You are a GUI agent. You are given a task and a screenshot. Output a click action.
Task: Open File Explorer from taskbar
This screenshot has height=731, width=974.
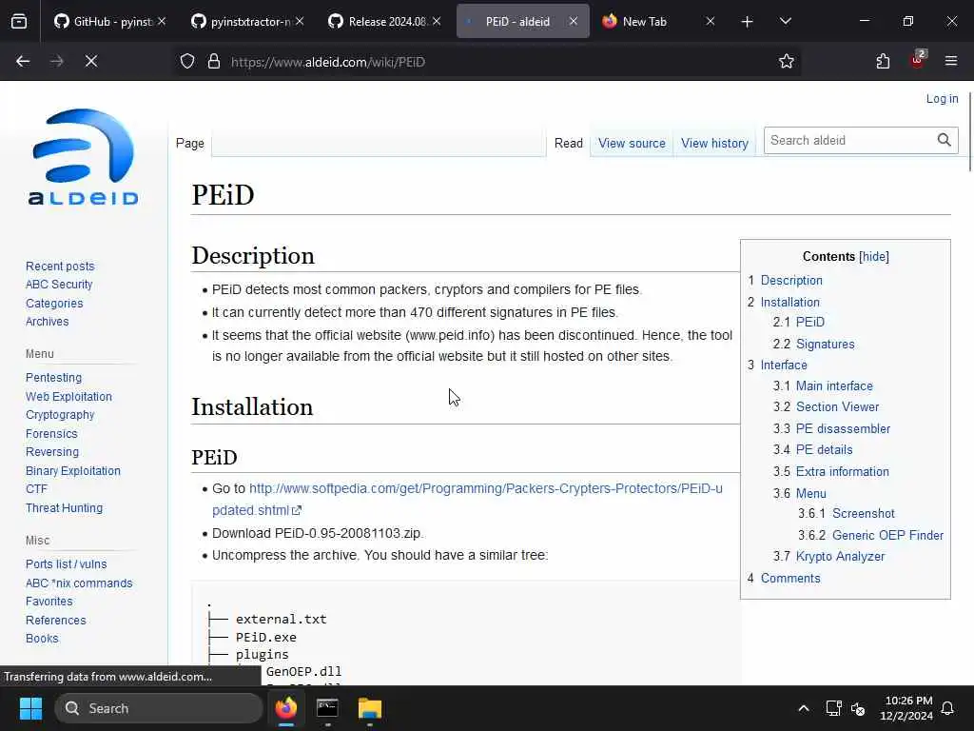click(x=370, y=708)
